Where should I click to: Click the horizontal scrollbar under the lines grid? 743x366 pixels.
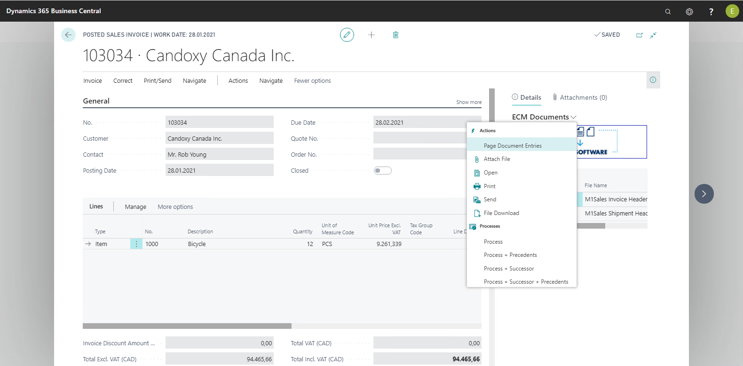coord(187,326)
